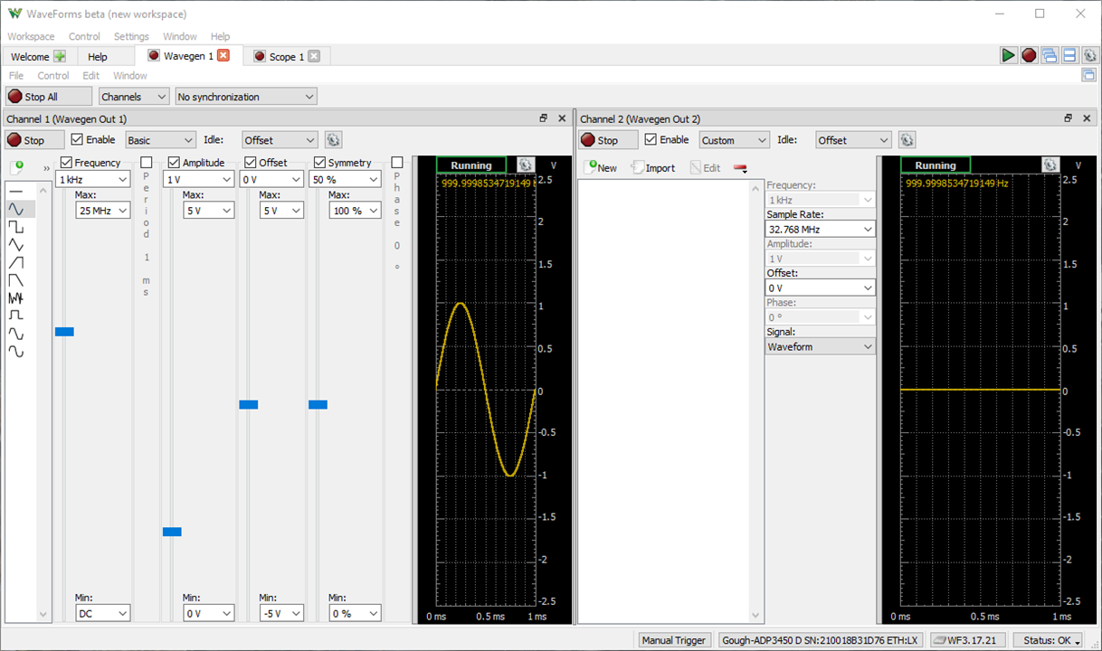This screenshot has height=651, width=1102.
Task: Open the 1 kHz frequency dropdown
Action: [x=93, y=180]
